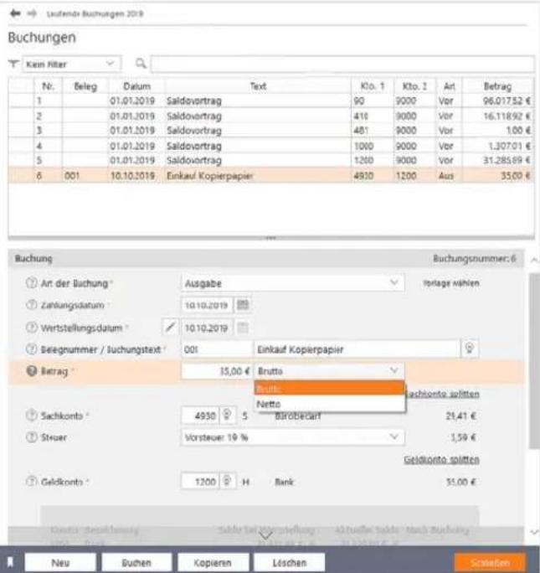Sort by the Kto. 2 column header
540x573 pixels.
coord(414,86)
